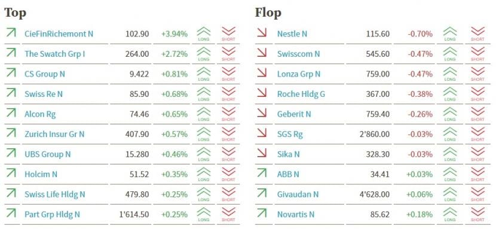Open the Sika N stock link
This screenshot has height=229, width=496.
coord(288,154)
